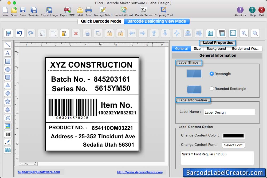Select the Rounded Rectangle shape tool
267x178 pixels.
tap(8, 77)
